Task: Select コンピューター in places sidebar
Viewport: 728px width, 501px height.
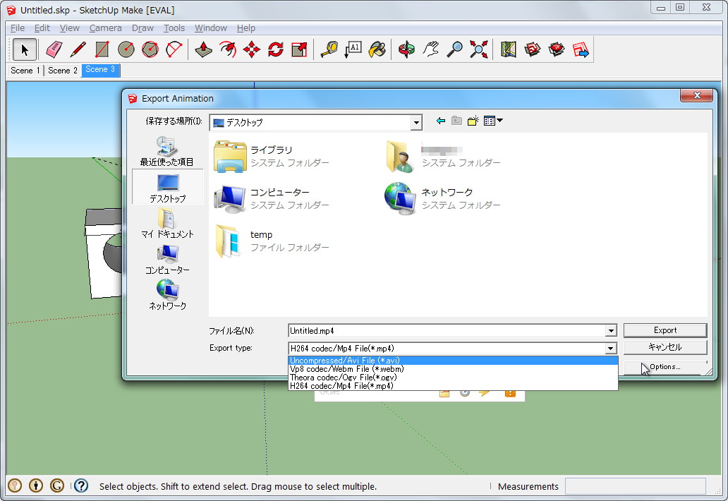Action: pos(167,260)
